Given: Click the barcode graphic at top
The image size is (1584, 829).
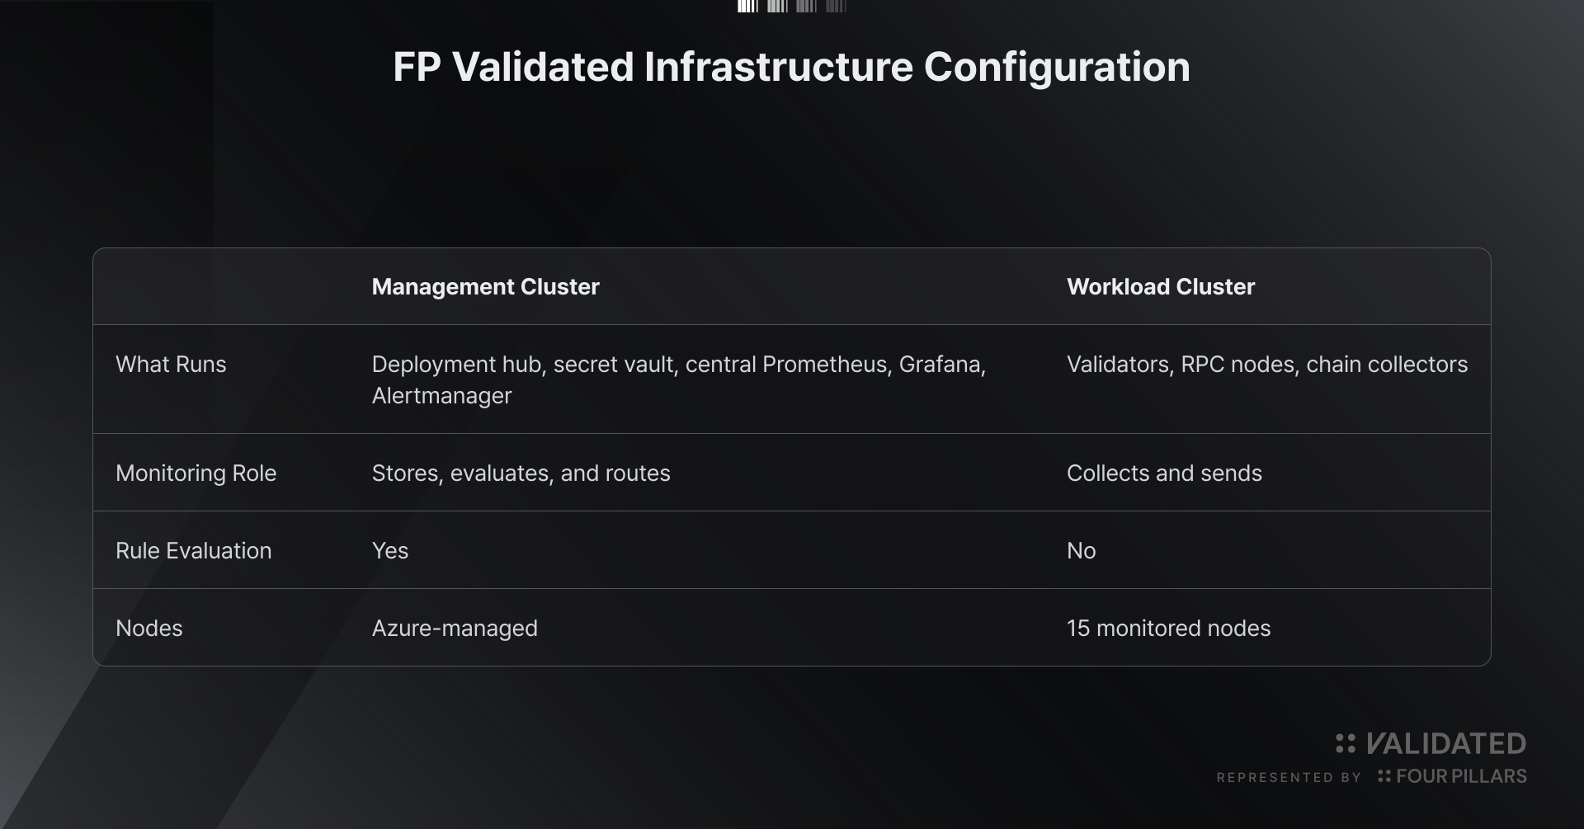Looking at the screenshot, I should coord(792,7).
